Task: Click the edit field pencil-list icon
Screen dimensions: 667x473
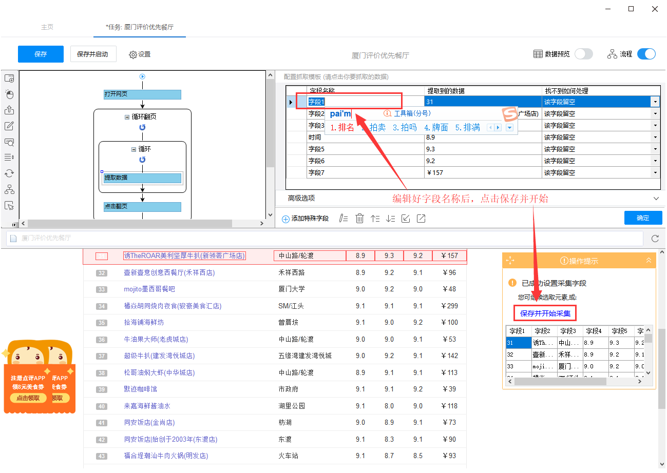Action: pos(344,219)
